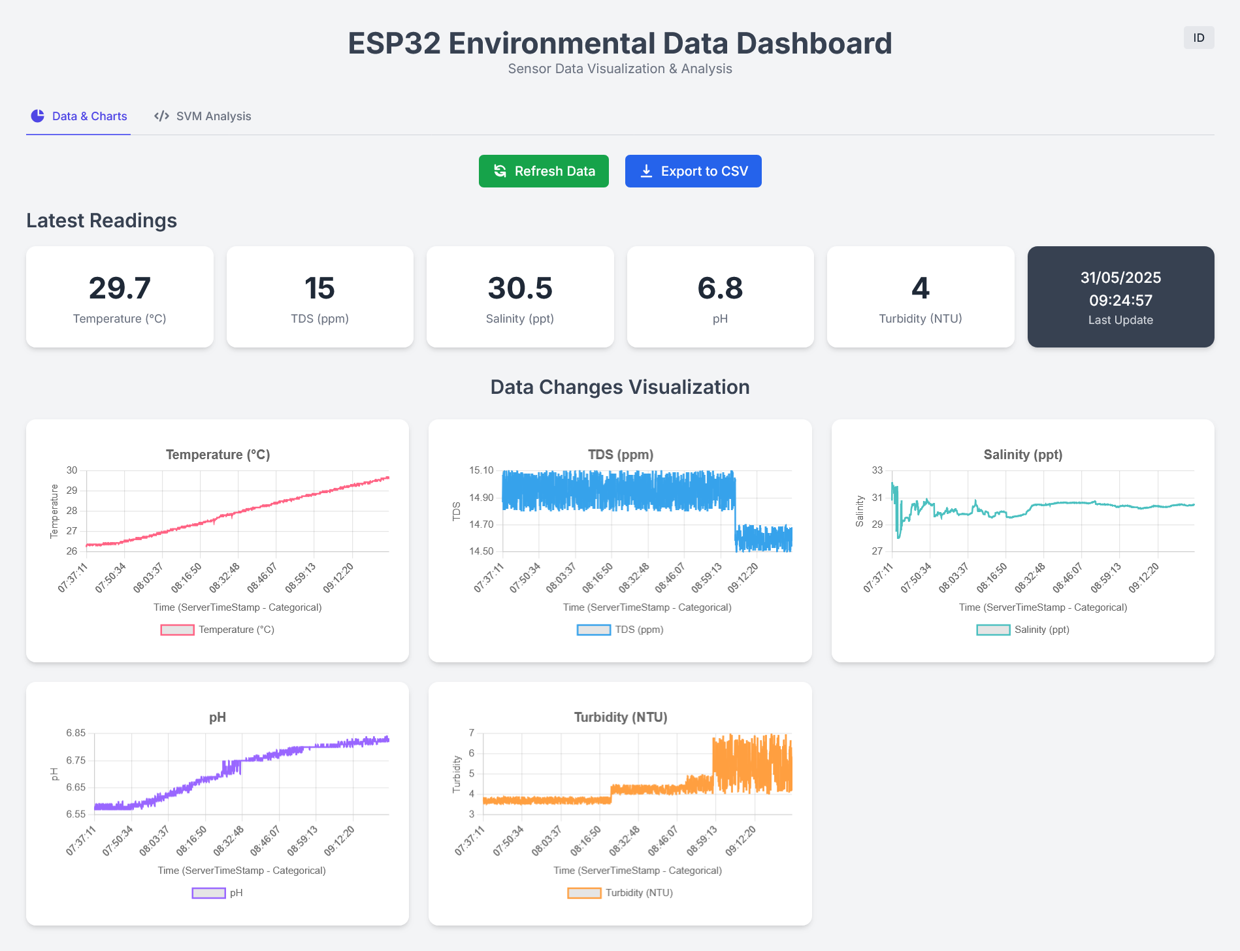
Task: Click the Export to CSV button
Action: 693,170
